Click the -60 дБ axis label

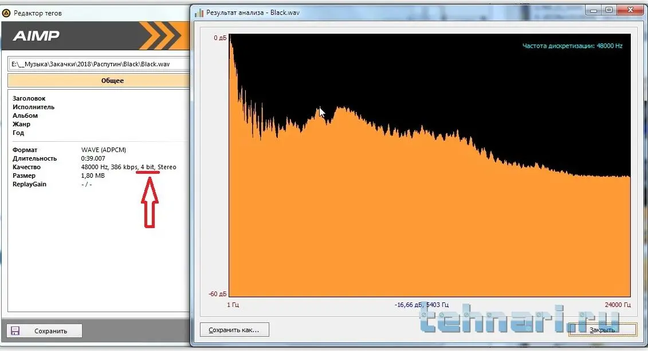[x=218, y=294]
